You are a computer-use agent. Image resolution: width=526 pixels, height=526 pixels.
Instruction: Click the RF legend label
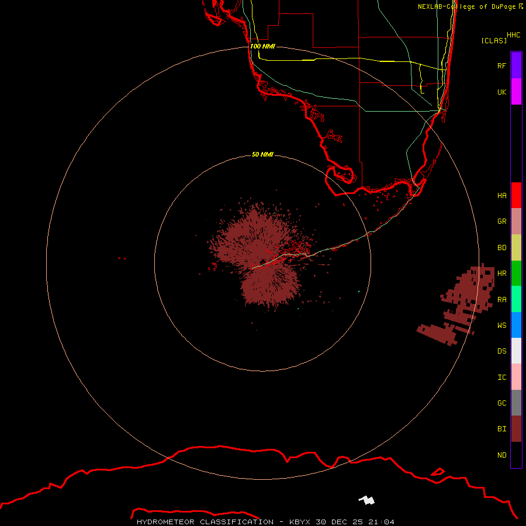point(501,65)
